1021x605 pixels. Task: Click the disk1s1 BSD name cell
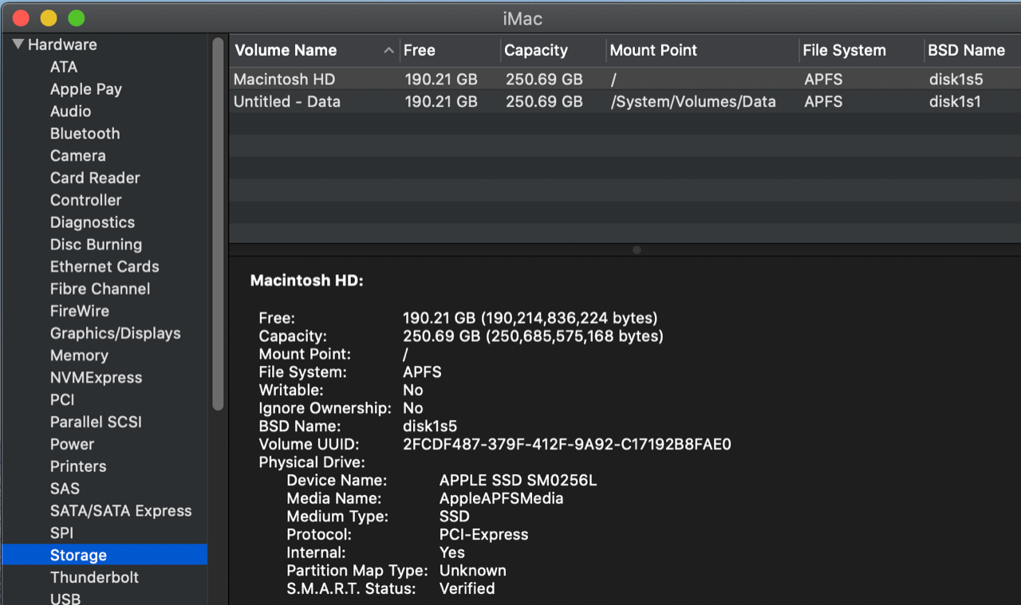tap(955, 102)
